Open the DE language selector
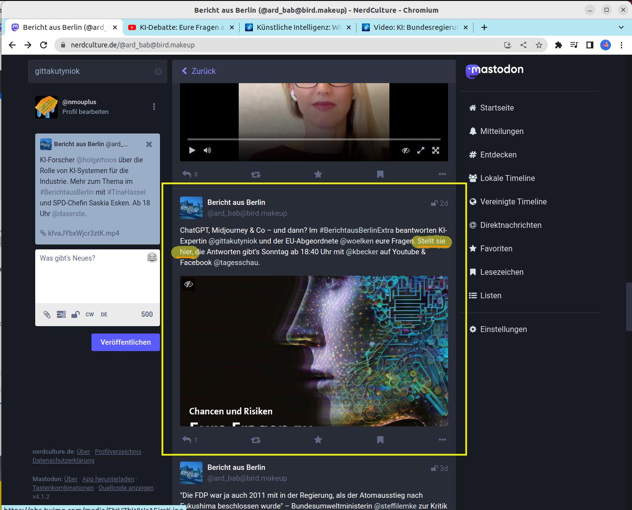Viewport: 632px width, 510px height. coord(104,314)
